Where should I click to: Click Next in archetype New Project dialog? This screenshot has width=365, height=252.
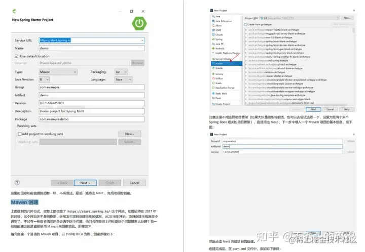point(313,109)
